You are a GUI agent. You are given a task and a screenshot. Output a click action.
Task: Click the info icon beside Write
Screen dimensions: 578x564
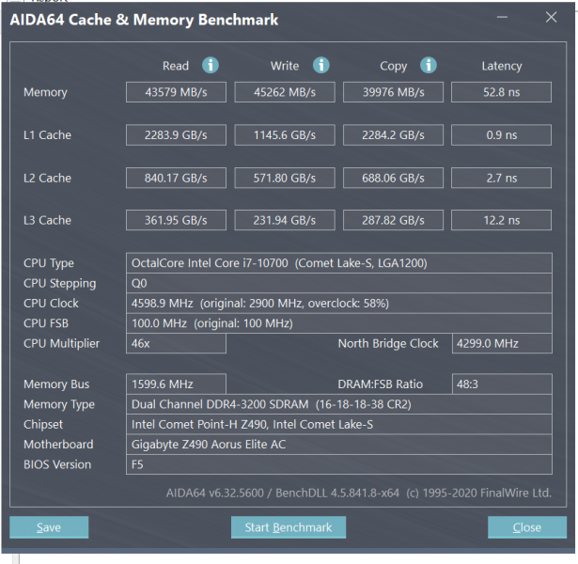321,65
